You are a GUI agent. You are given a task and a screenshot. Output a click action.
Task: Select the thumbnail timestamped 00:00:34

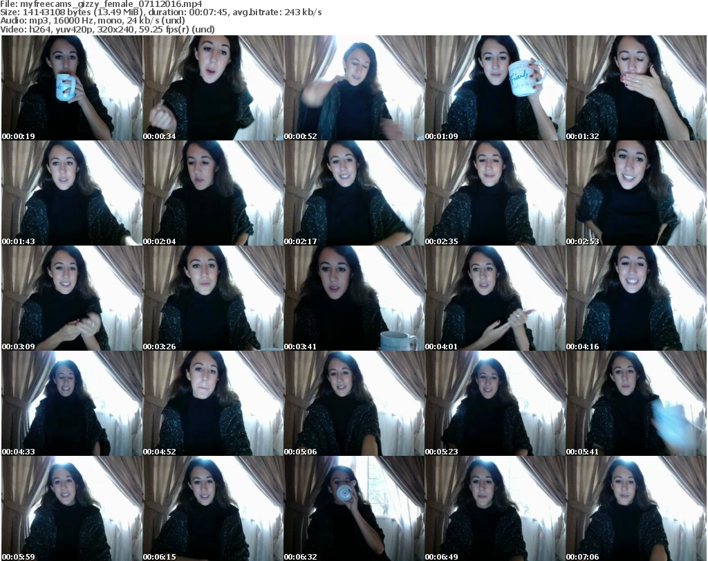(x=213, y=88)
